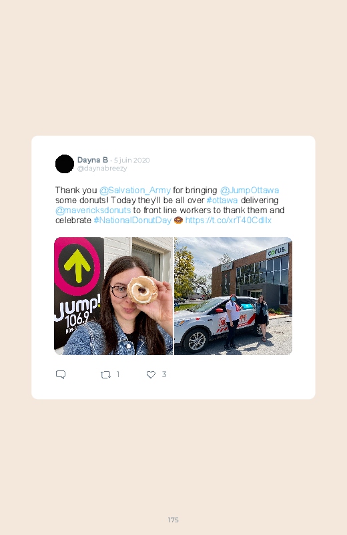Screen dimensions: 347x535
Task: Click the reply speech bubble icon
Action: pyautogui.click(x=61, y=374)
